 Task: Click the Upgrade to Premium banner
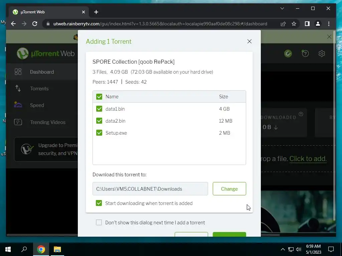(x=46, y=149)
